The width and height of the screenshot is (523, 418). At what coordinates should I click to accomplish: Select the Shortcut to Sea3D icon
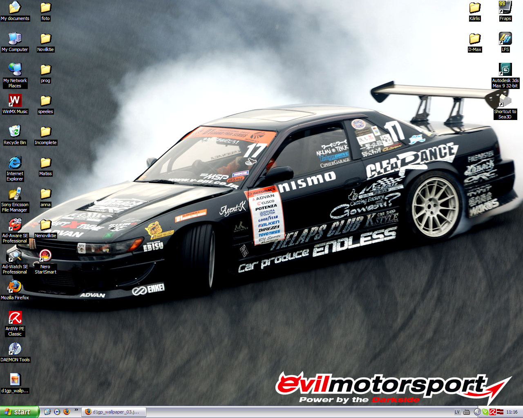505,107
